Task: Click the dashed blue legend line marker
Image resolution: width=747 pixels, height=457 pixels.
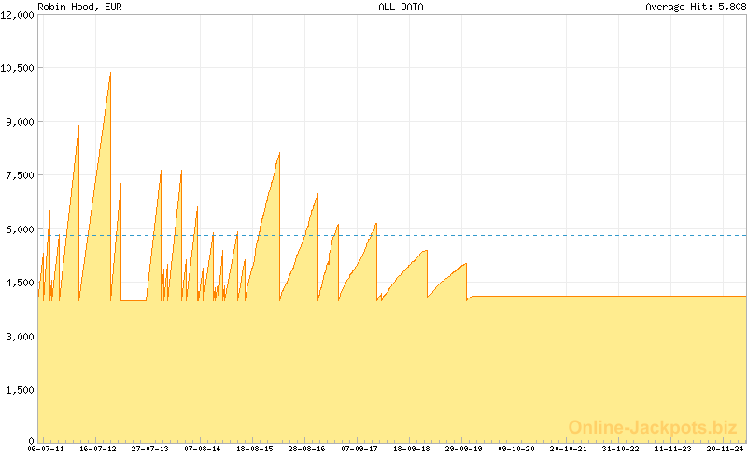Action: pos(637,7)
